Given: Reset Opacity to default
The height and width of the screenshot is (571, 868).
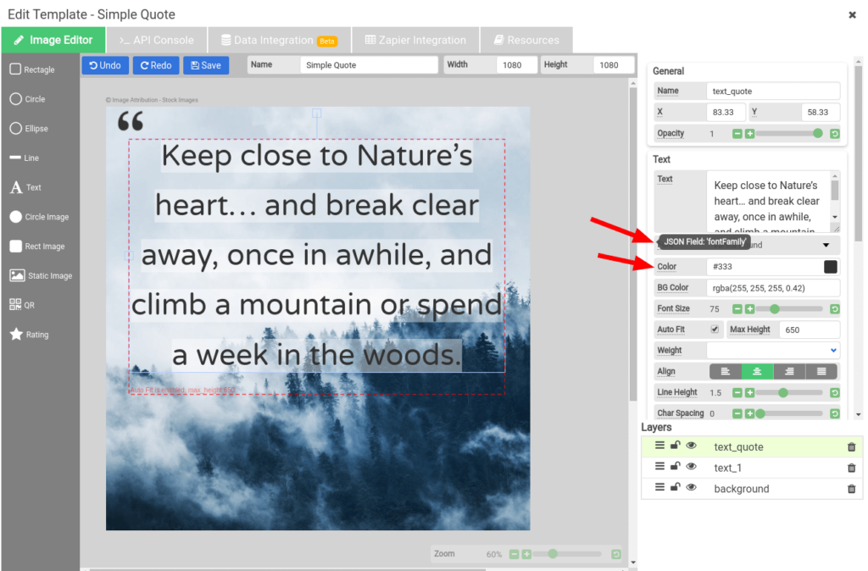Looking at the screenshot, I should (835, 134).
